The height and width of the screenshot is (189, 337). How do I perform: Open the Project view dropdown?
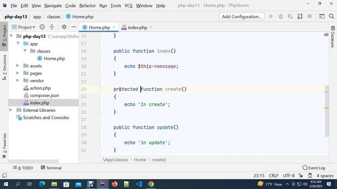(x=24, y=27)
